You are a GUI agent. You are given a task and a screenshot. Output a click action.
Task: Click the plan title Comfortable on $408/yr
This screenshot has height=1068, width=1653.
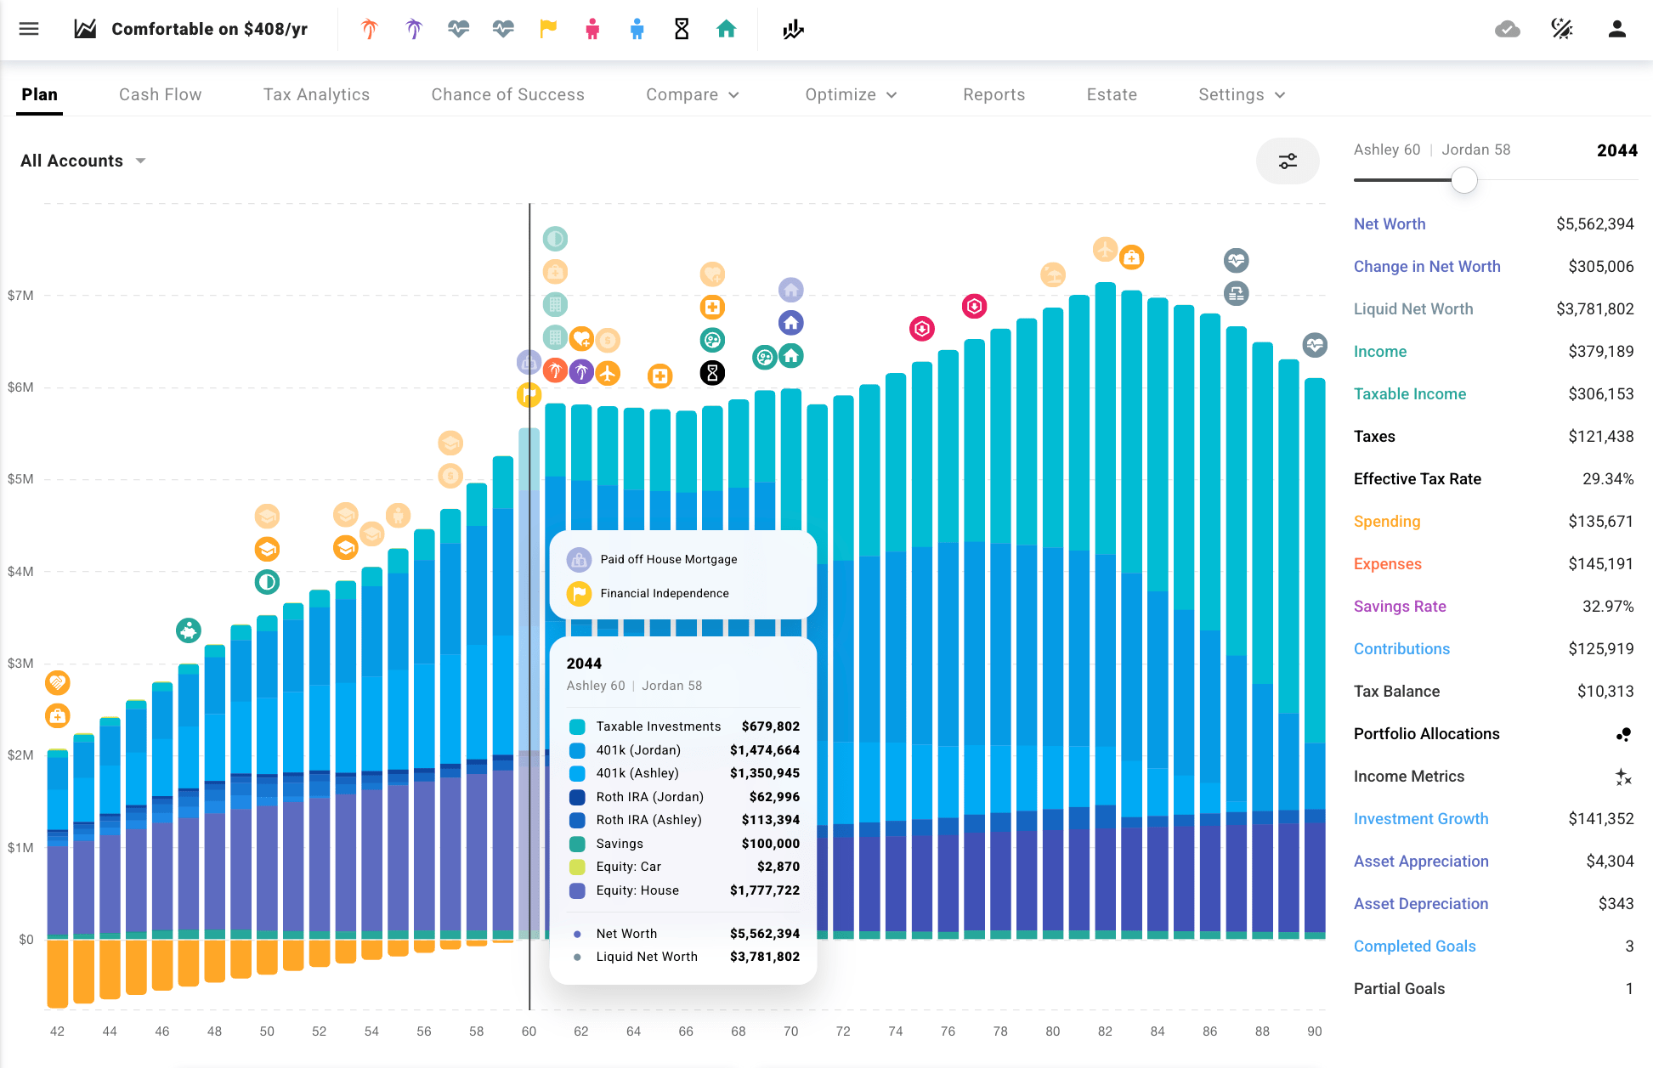(210, 29)
